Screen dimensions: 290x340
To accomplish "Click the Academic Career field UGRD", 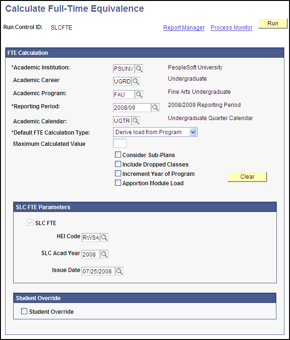I will [x=122, y=81].
